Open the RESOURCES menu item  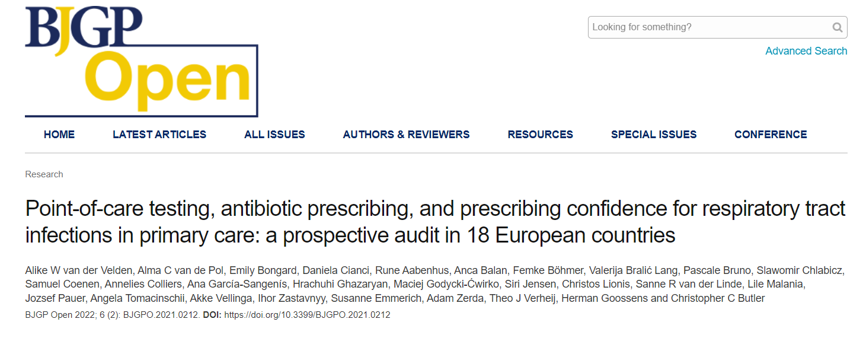(541, 135)
